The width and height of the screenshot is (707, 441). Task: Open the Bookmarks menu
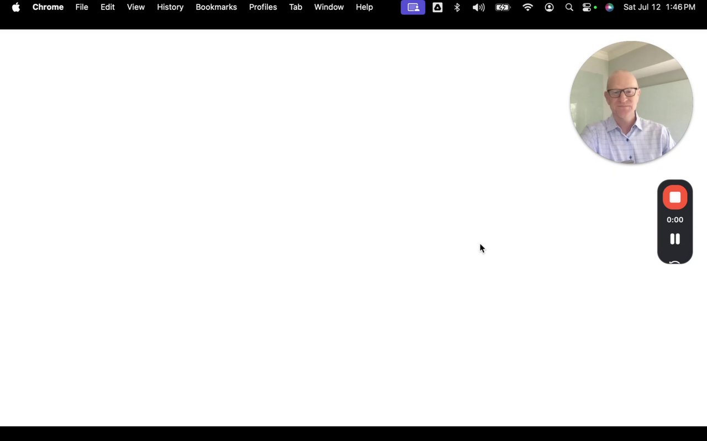click(217, 7)
